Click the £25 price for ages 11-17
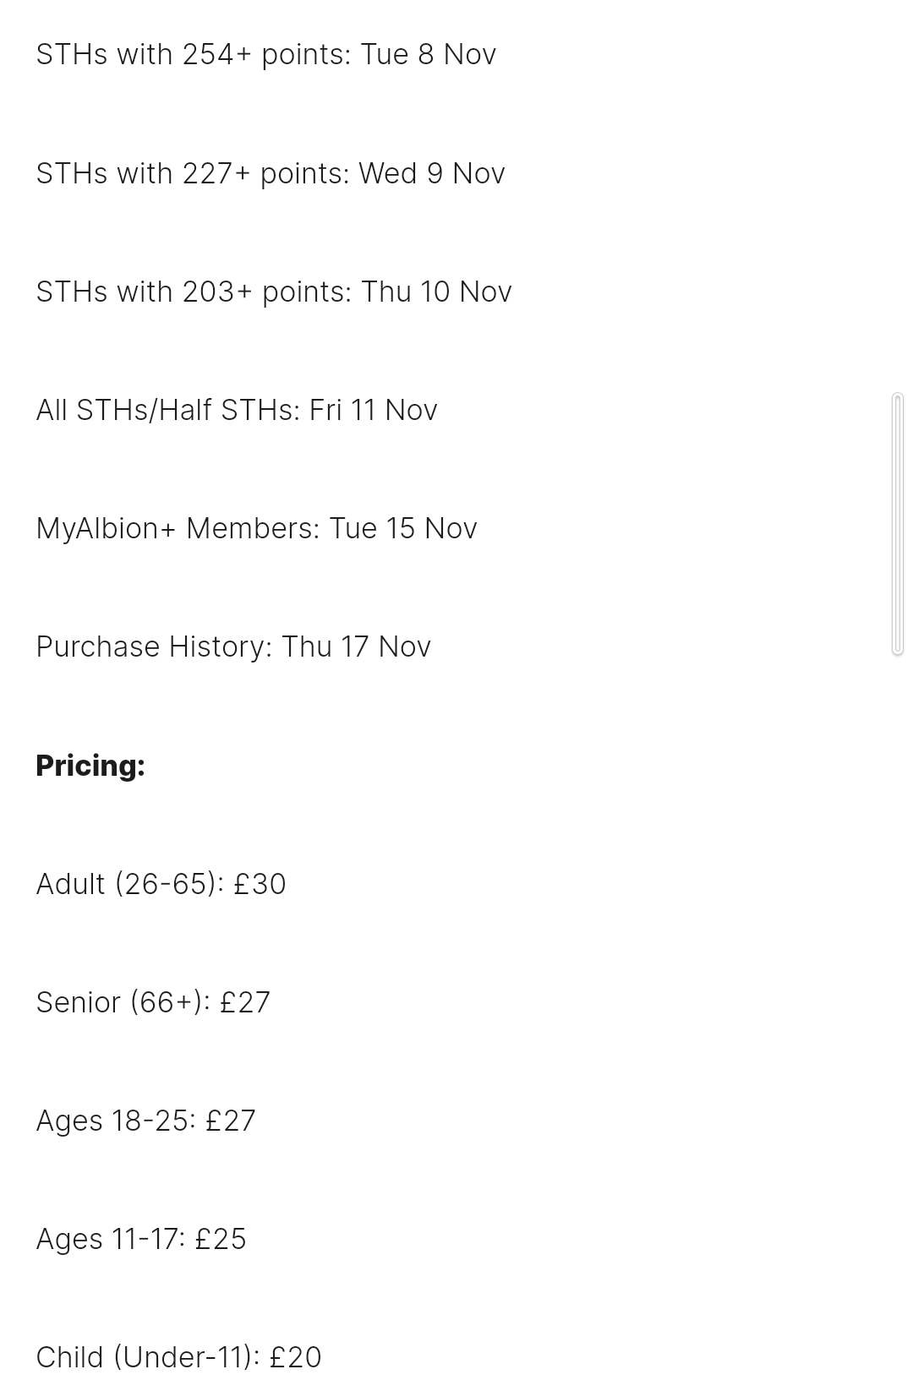 pyautogui.click(x=221, y=1239)
